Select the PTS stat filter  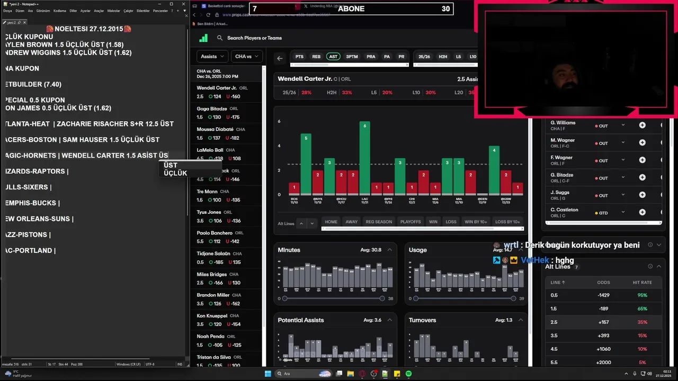299,57
